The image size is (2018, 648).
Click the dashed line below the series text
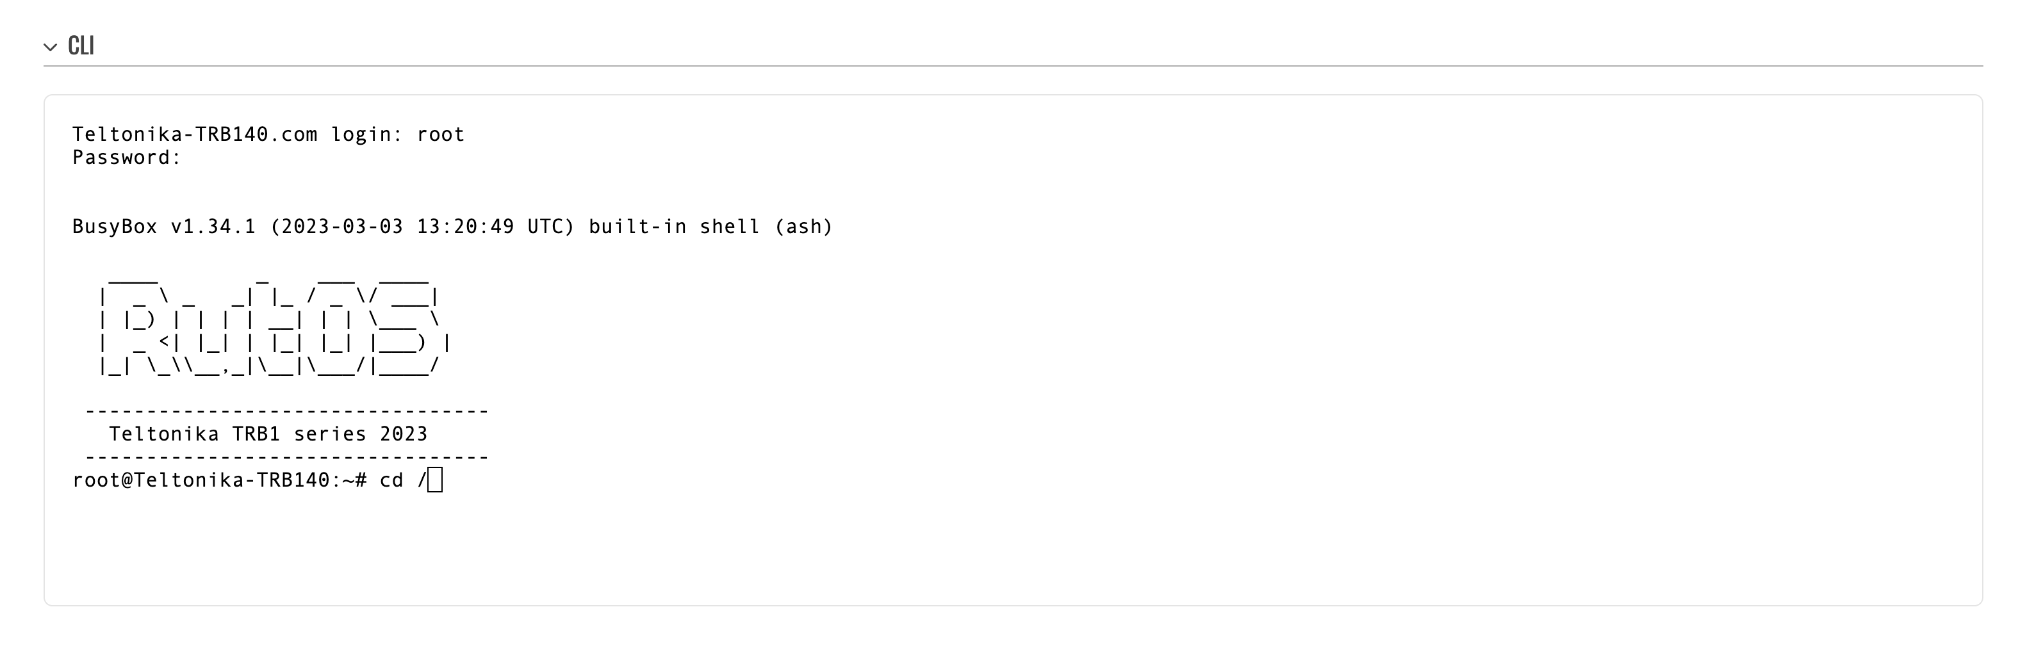pos(287,457)
